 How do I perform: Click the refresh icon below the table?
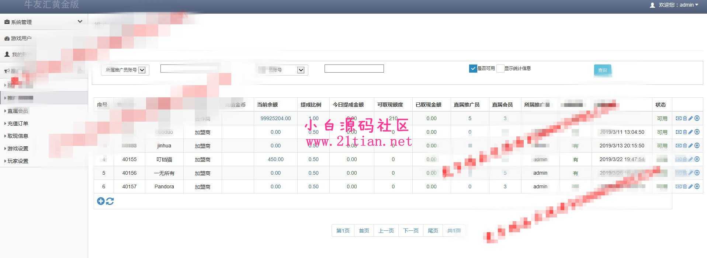110,201
